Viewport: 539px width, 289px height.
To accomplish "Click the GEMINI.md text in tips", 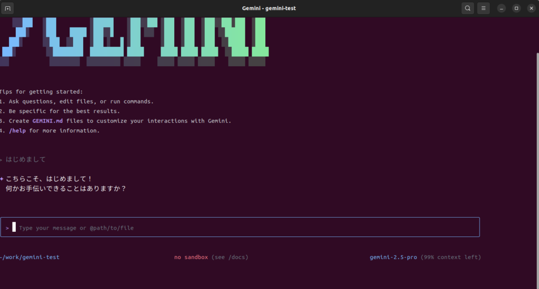I will (x=47, y=121).
